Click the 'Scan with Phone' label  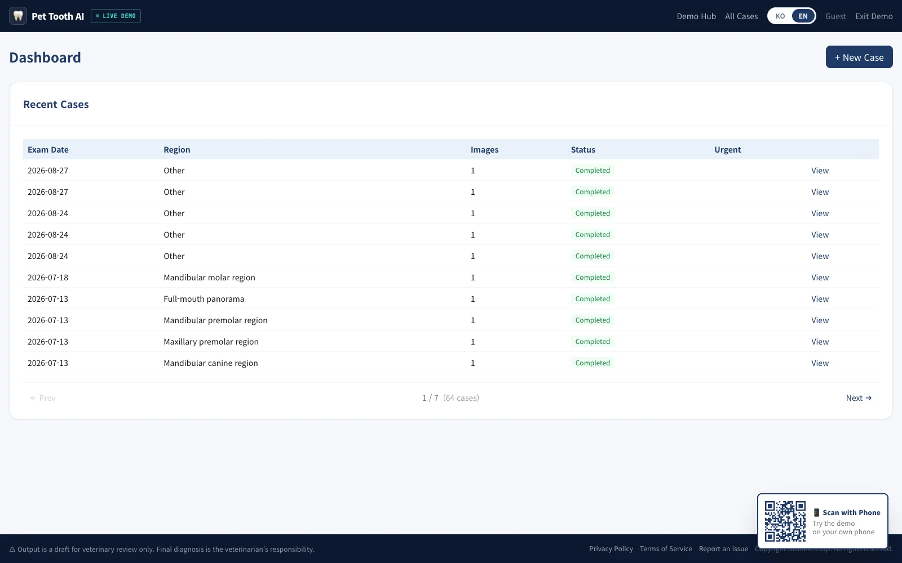(851, 513)
